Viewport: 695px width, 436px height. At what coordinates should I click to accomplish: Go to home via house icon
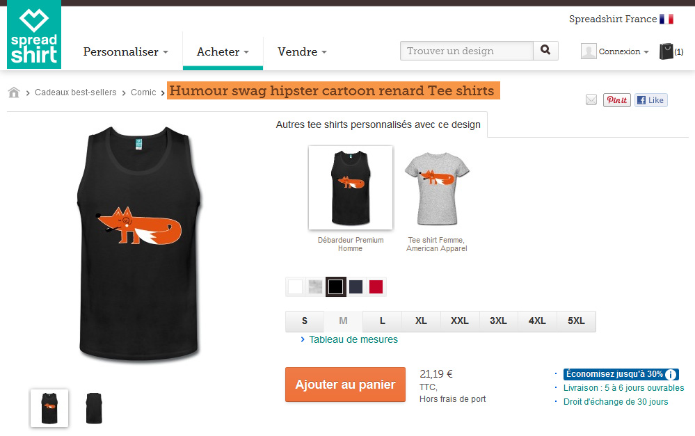coord(14,92)
